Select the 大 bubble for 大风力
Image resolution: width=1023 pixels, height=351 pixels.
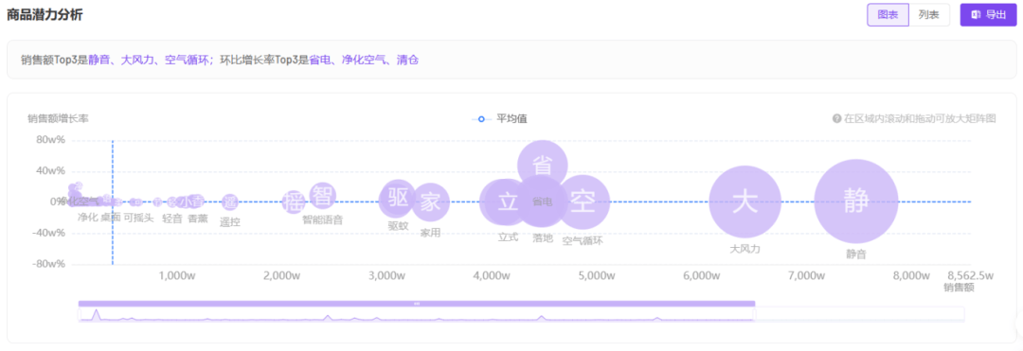click(745, 202)
